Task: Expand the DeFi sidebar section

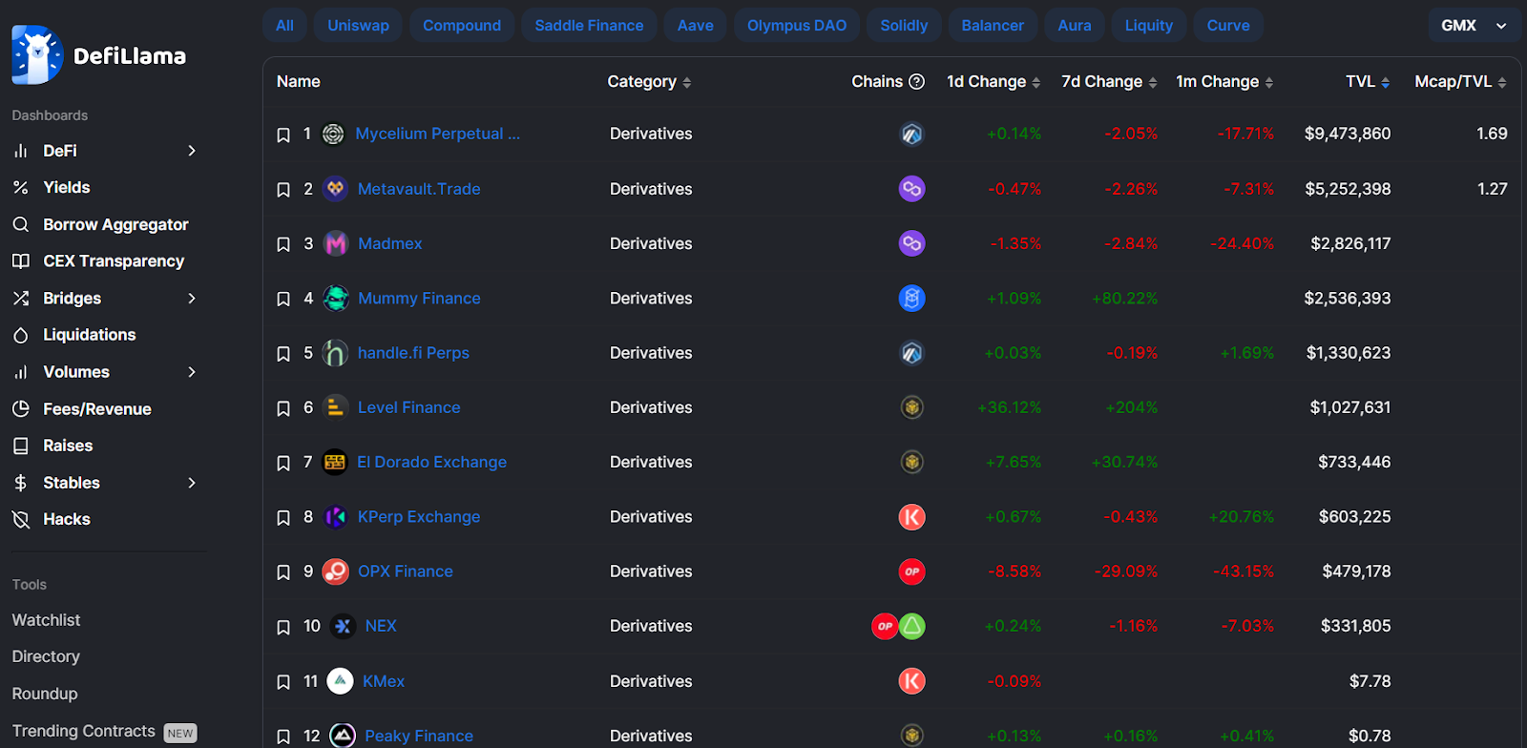Action: coord(192,151)
